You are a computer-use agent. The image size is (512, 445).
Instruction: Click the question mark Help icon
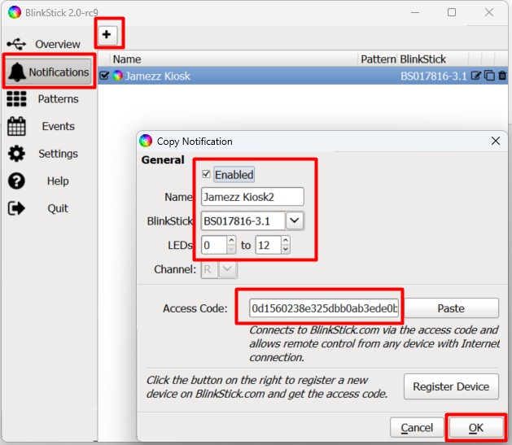tap(16, 181)
